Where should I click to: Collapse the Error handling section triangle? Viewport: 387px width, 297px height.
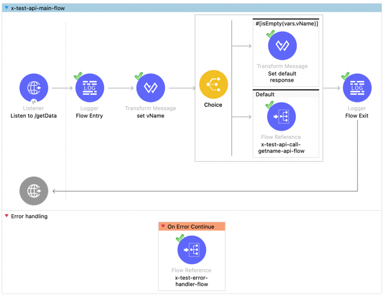[7, 216]
